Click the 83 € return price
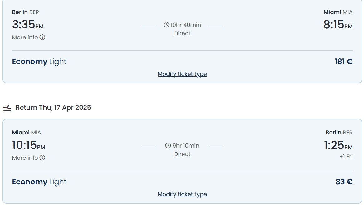 (x=344, y=182)
